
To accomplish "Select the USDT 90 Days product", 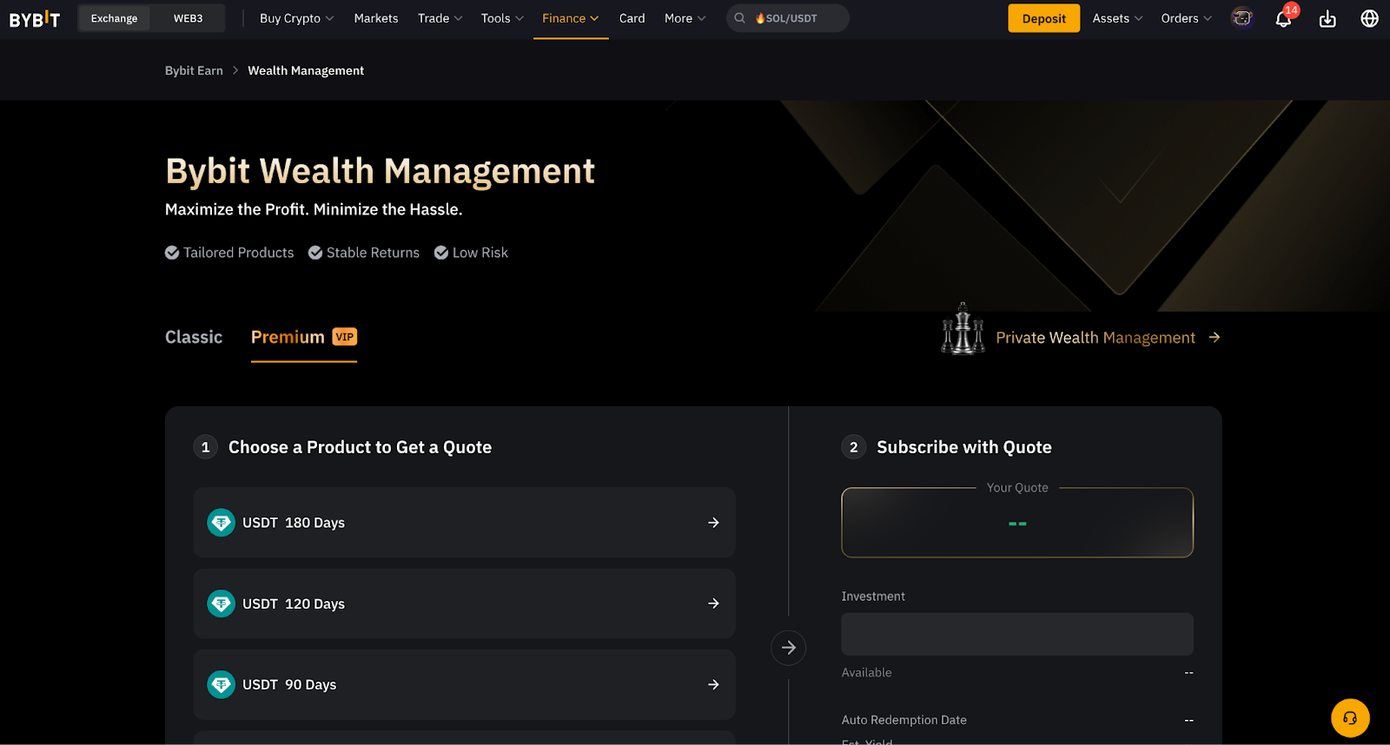I will (x=464, y=684).
